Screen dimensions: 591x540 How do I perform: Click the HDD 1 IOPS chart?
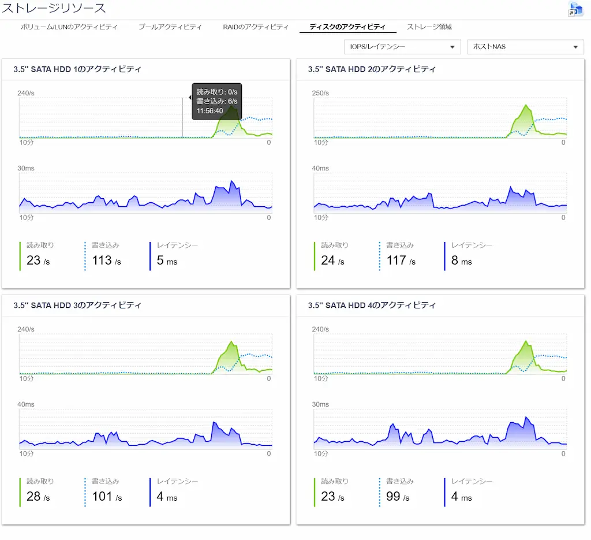(x=146, y=118)
